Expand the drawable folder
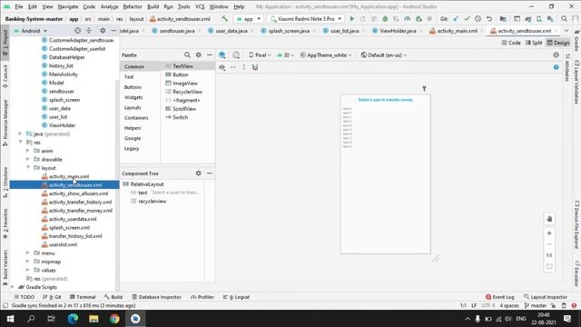This screenshot has height=327, width=581. 28,159
